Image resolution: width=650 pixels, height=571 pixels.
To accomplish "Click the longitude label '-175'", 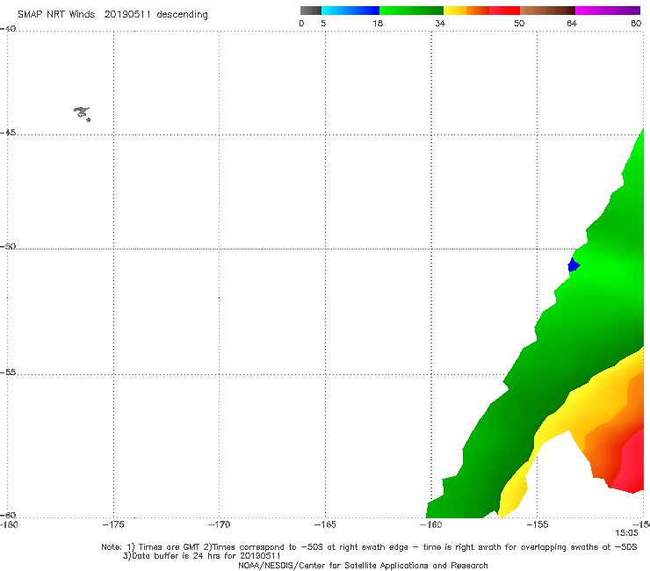I will (113, 525).
